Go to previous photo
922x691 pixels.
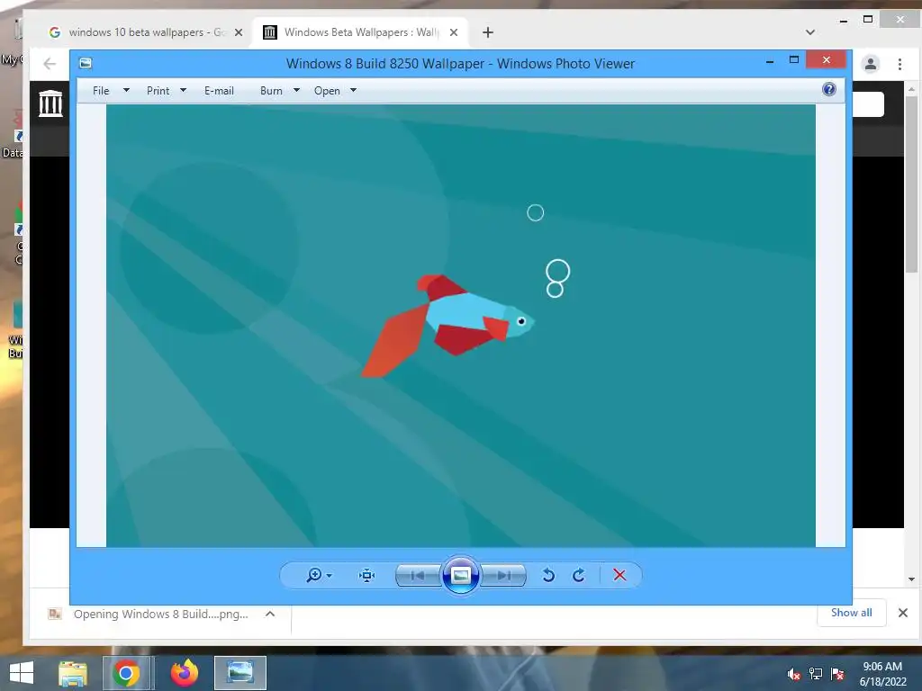pos(418,575)
